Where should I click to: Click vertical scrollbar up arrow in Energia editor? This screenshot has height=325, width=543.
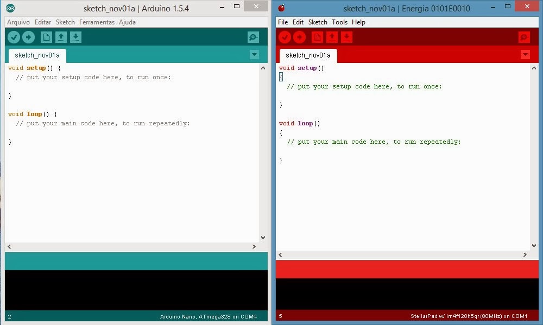(x=534, y=68)
